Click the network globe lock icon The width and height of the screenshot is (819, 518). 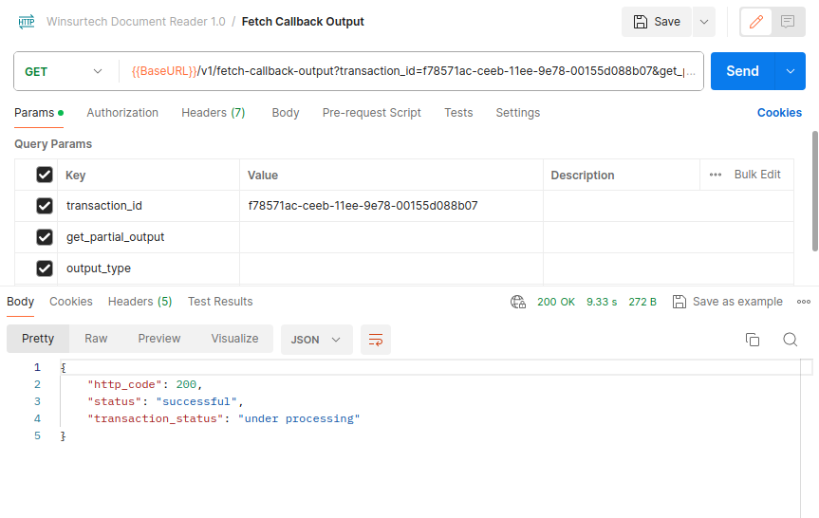(518, 302)
